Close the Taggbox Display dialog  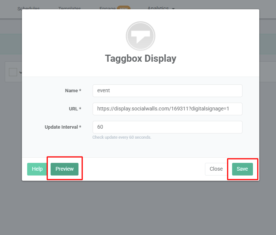(216, 169)
